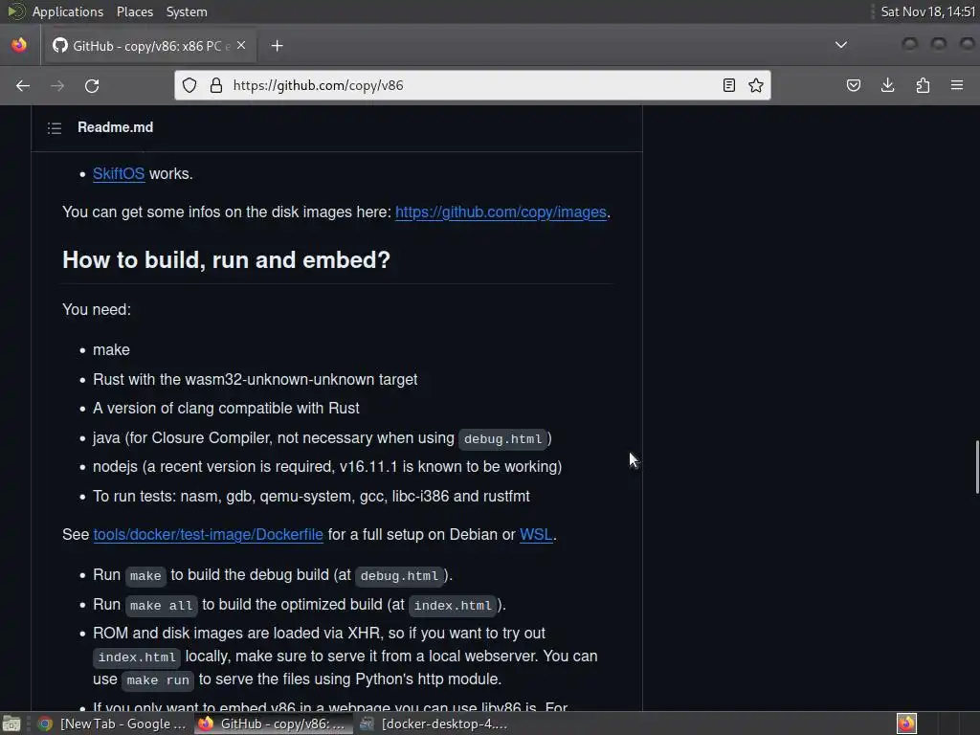Open Save to Pocket icon
This screenshot has width=980, height=735.
coord(854,85)
